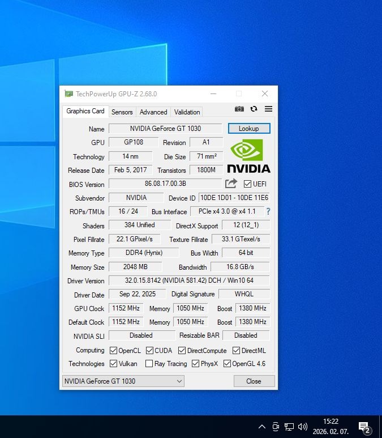Click the Lookup button
Screen dimensions: 382x438
[249, 129]
